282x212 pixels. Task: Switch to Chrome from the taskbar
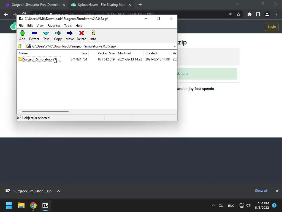click(x=33, y=205)
